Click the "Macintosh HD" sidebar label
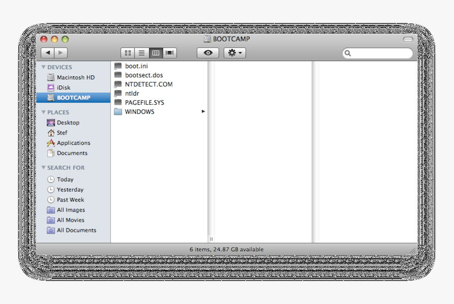 coord(76,77)
